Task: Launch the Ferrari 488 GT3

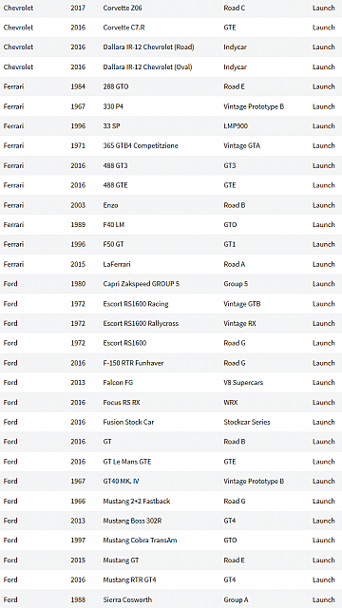Action: coord(323,165)
